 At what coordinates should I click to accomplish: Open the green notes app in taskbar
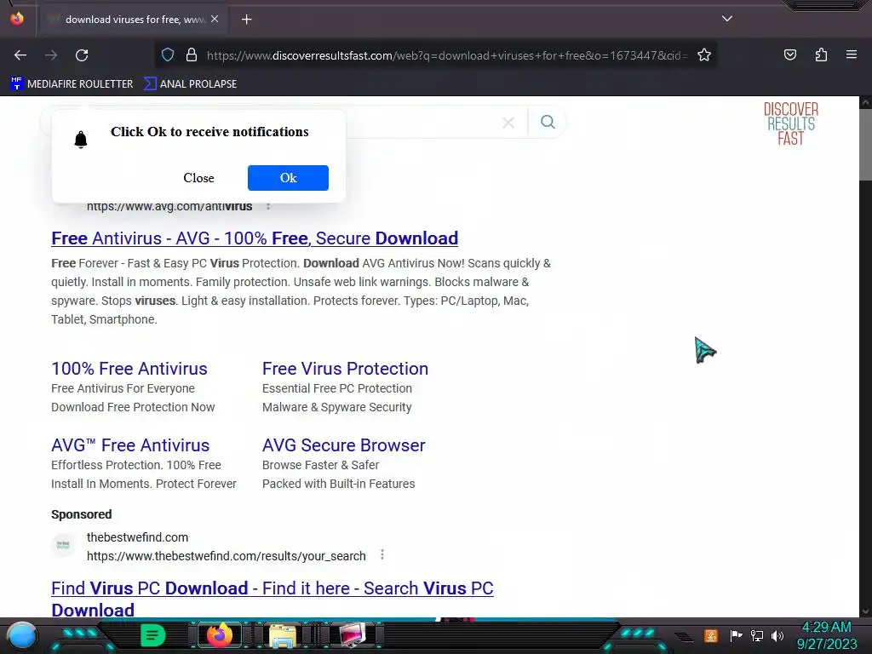(x=152, y=635)
